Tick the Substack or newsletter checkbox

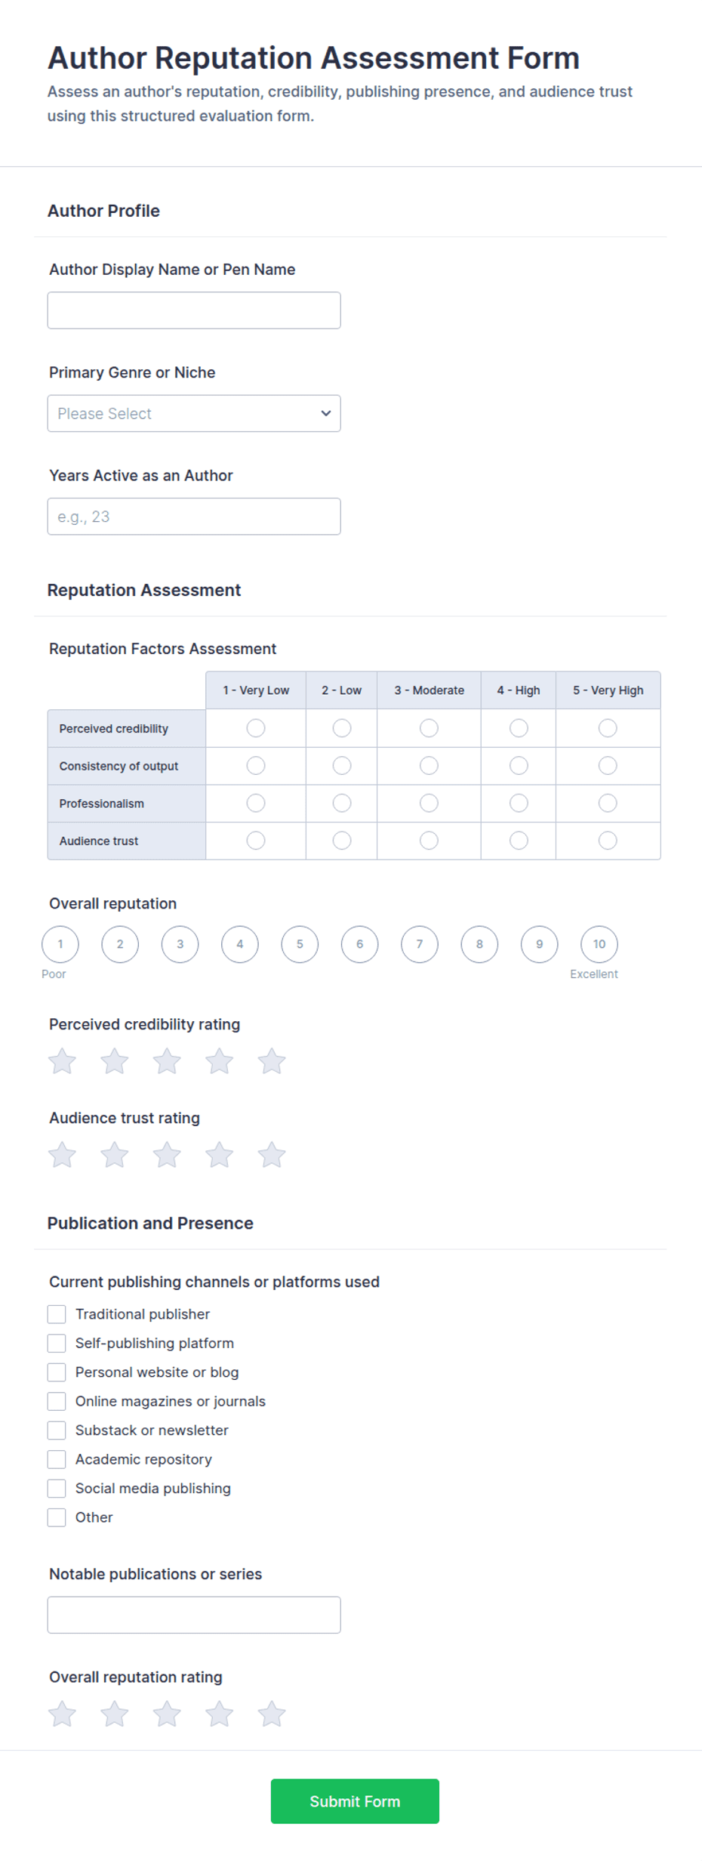pos(57,1430)
